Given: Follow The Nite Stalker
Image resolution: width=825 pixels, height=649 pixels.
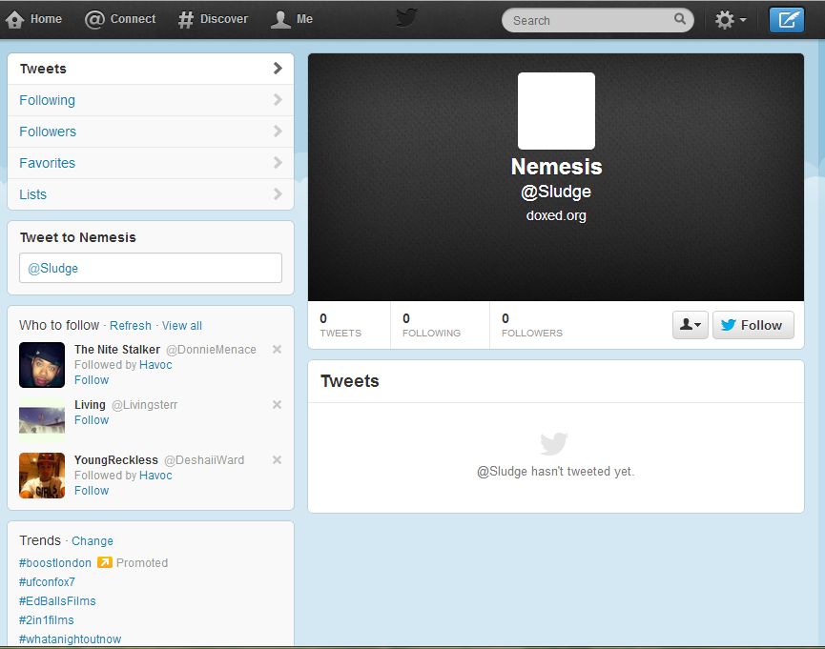Looking at the screenshot, I should (92, 379).
